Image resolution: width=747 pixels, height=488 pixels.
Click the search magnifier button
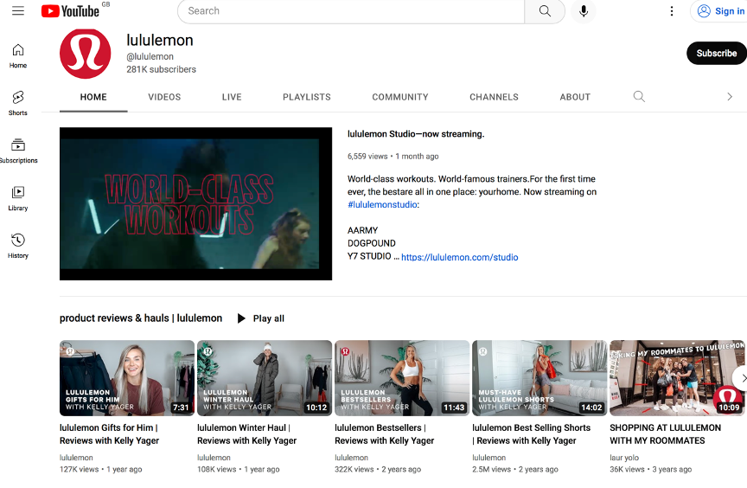[x=545, y=11]
